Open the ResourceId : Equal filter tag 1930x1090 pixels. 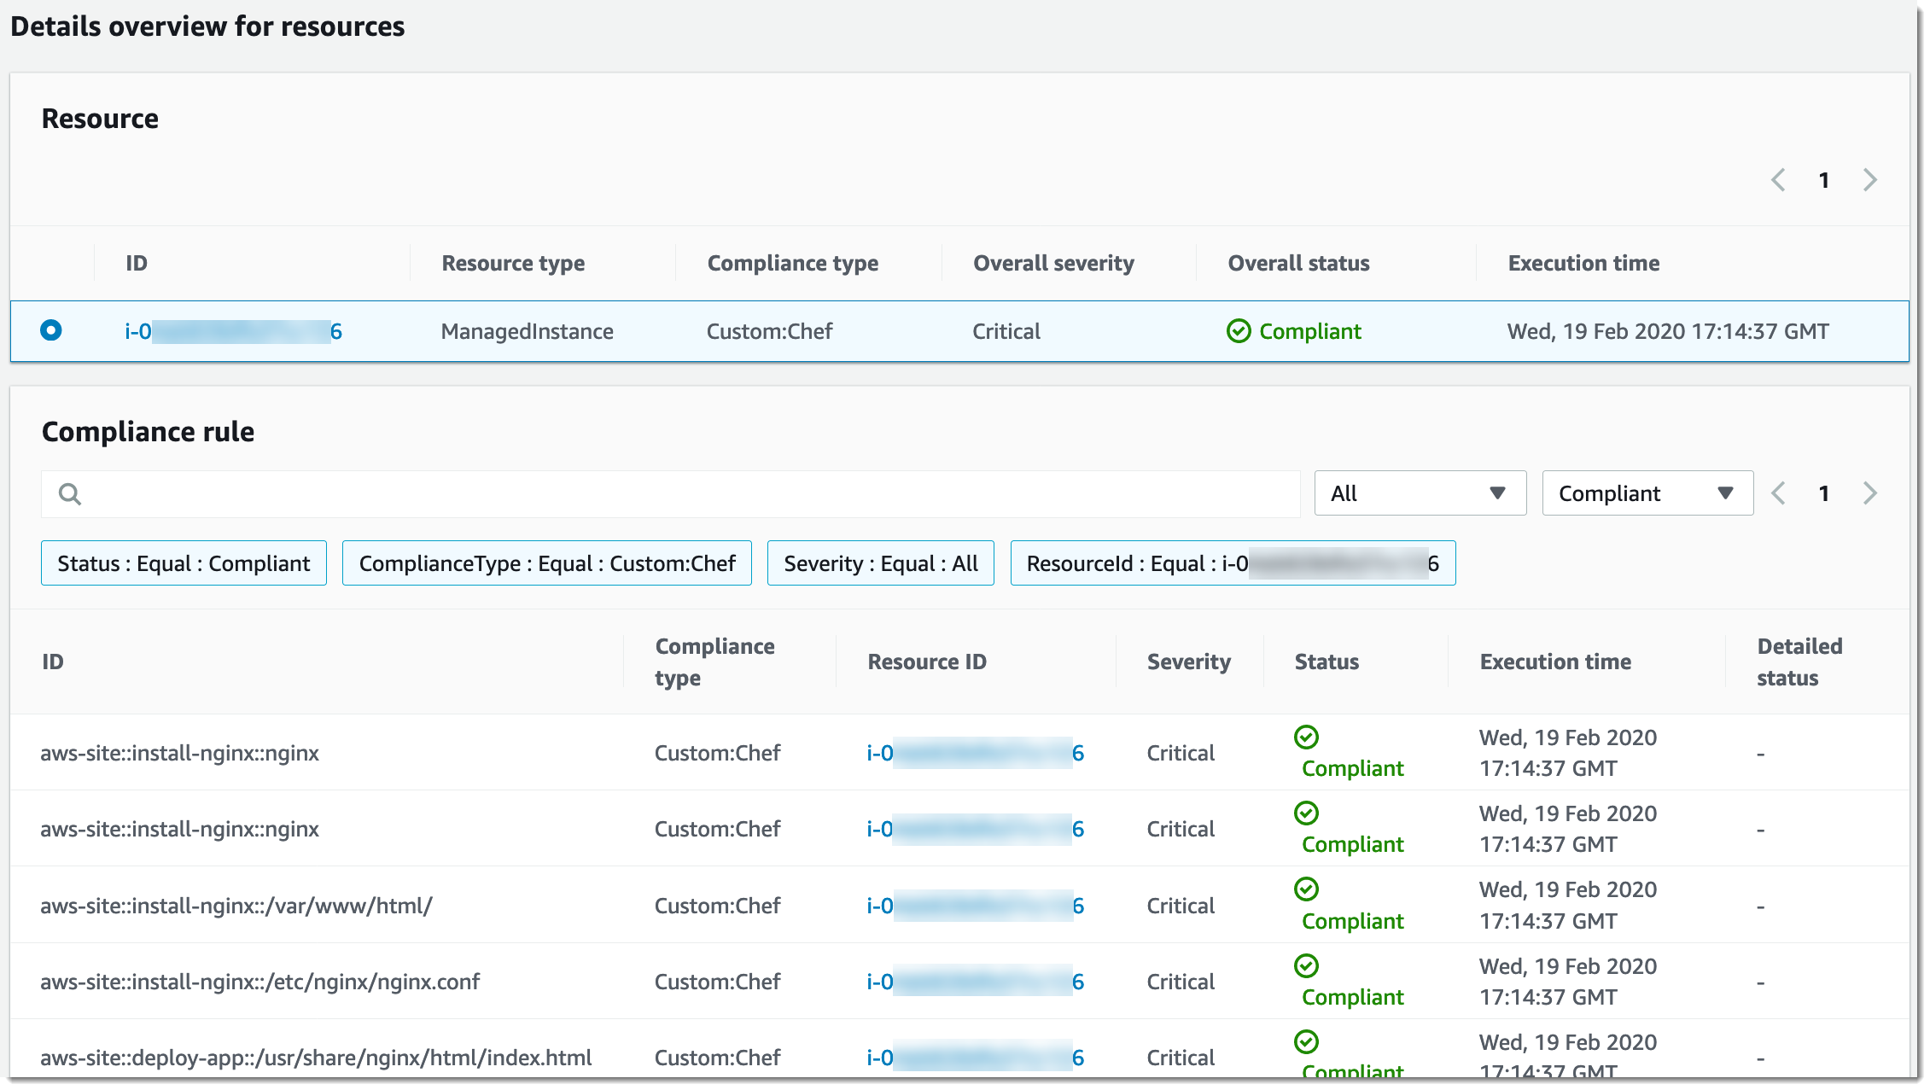click(x=1233, y=562)
